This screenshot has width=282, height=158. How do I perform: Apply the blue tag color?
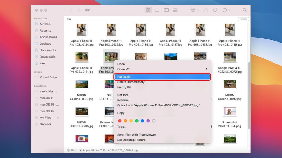142,121
